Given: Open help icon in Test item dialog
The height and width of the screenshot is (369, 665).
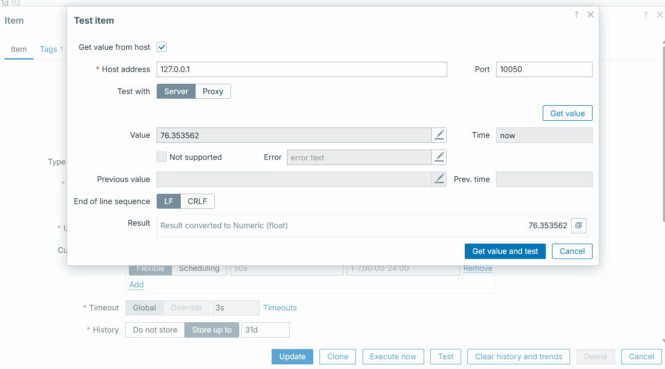Looking at the screenshot, I should 576,15.
